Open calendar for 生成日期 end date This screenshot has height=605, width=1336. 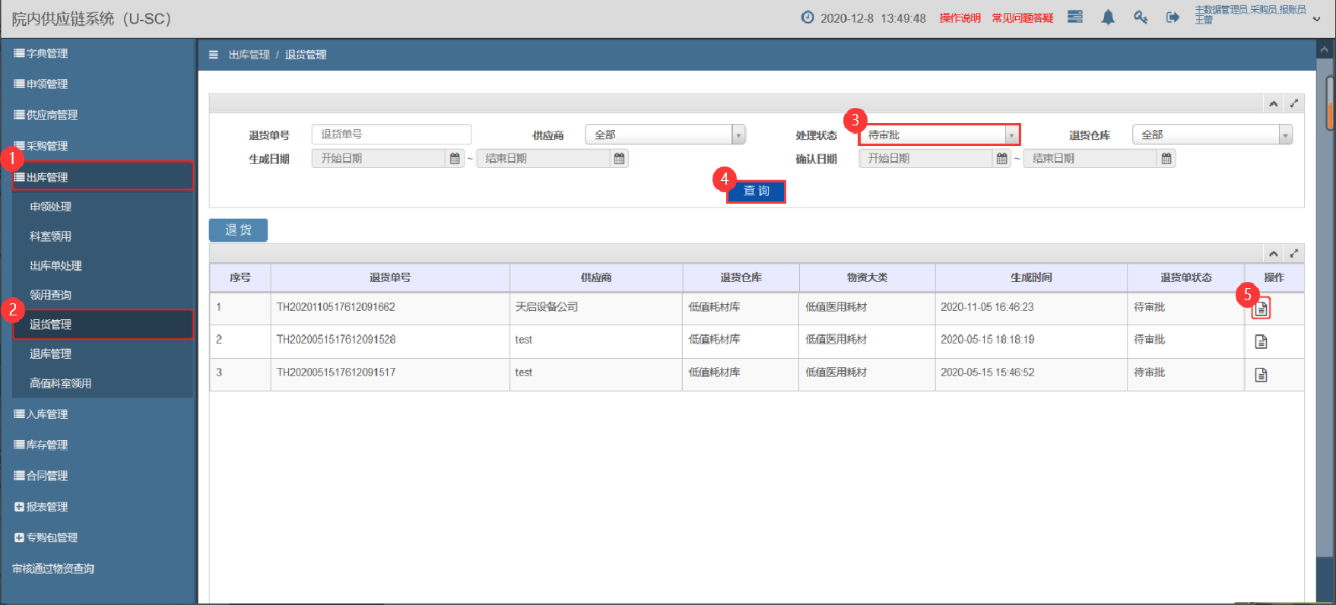619,158
